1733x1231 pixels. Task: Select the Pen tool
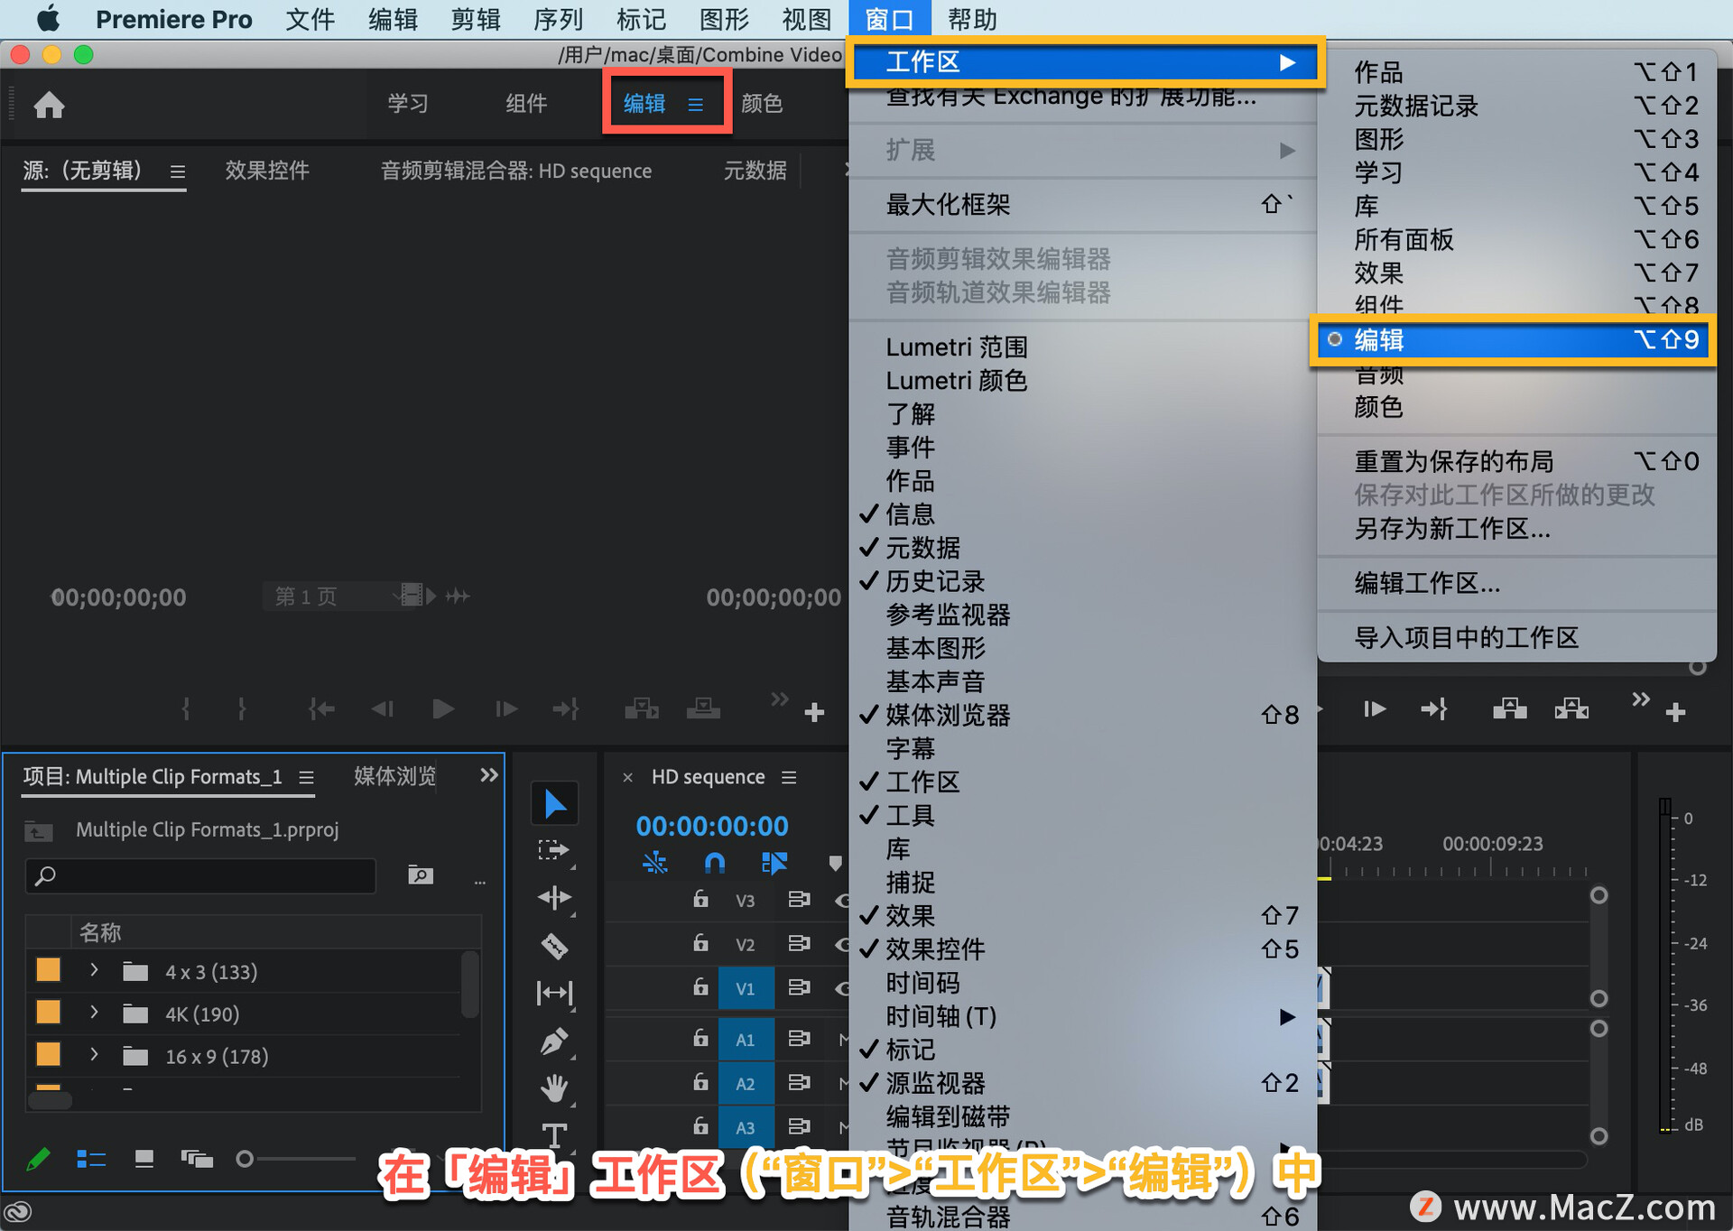554,1041
